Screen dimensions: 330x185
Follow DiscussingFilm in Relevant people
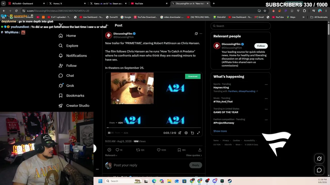click(x=261, y=46)
